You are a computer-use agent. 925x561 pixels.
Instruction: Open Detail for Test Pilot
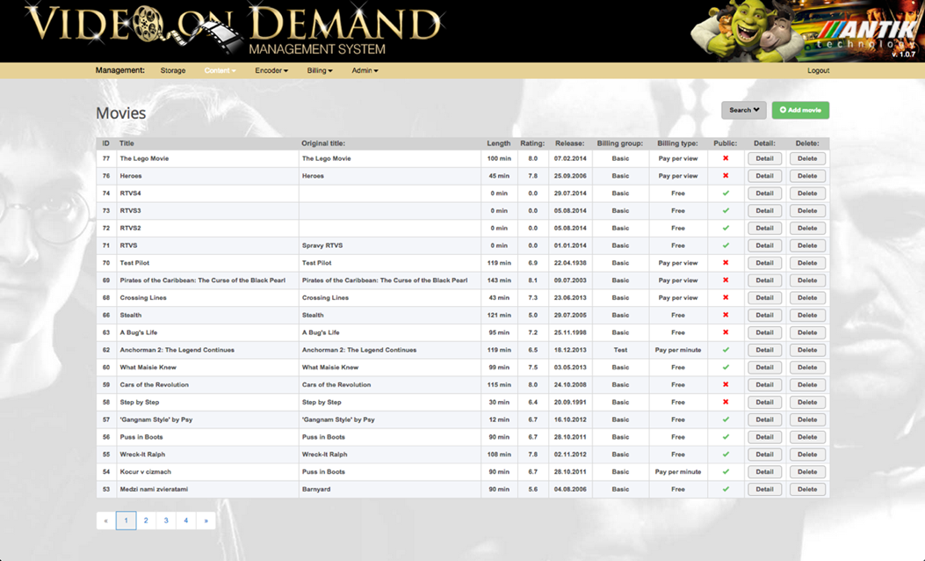coord(764,263)
